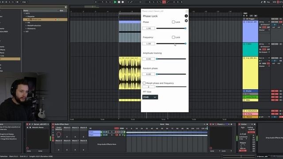Click the Limiter Release knob
This screenshot has height=159, width=283.
243,145
